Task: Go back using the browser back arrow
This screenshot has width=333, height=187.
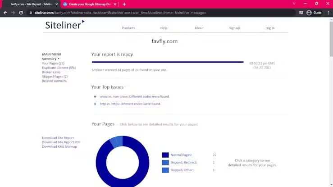Action: (x=5, y=13)
